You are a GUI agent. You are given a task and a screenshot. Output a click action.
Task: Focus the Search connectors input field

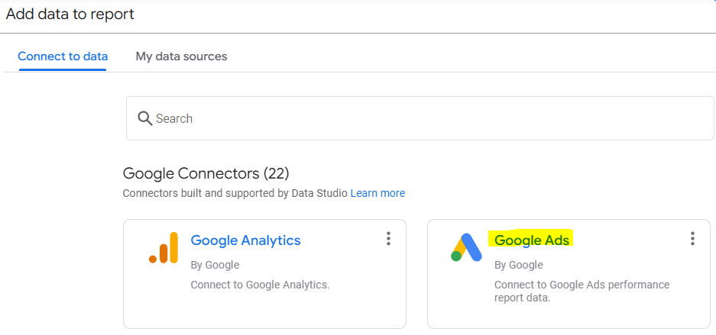tap(428, 118)
